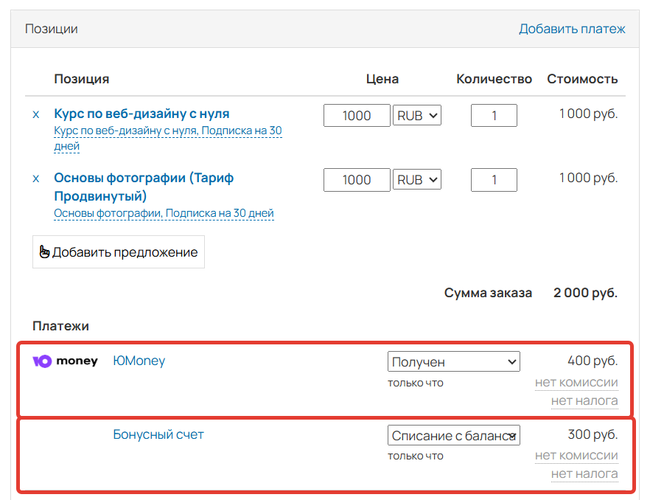650x500 pixels.
Task: Edit price field for web design course
Action: coord(357,115)
